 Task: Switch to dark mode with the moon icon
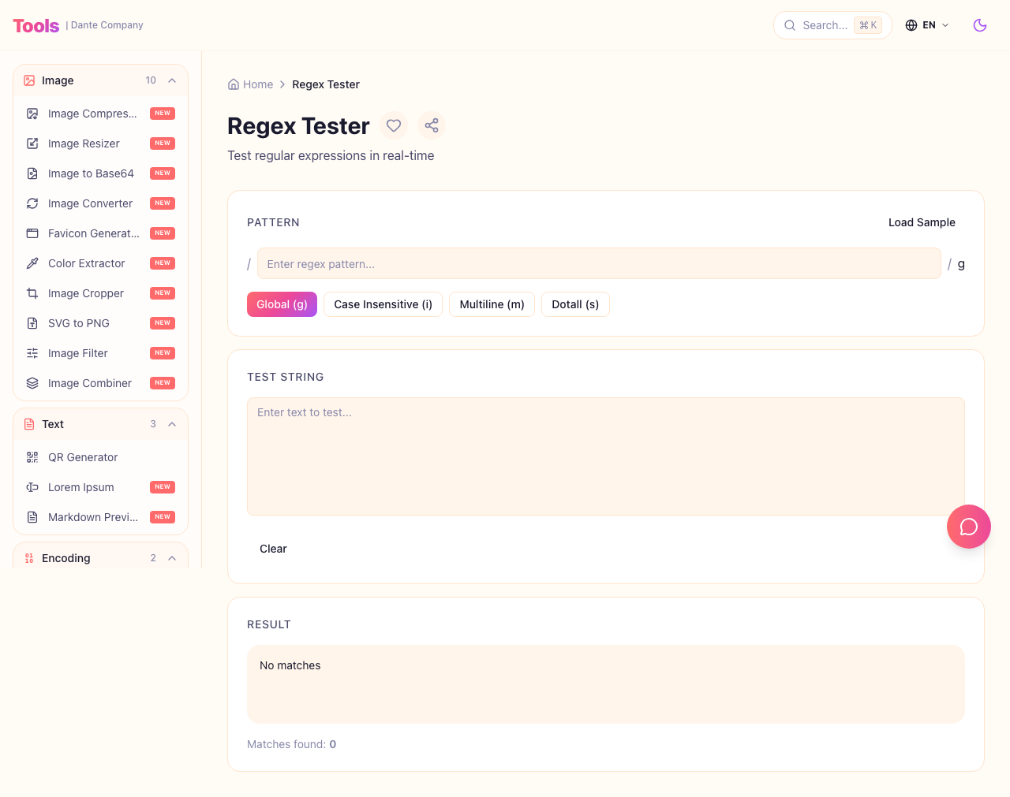pos(979,25)
